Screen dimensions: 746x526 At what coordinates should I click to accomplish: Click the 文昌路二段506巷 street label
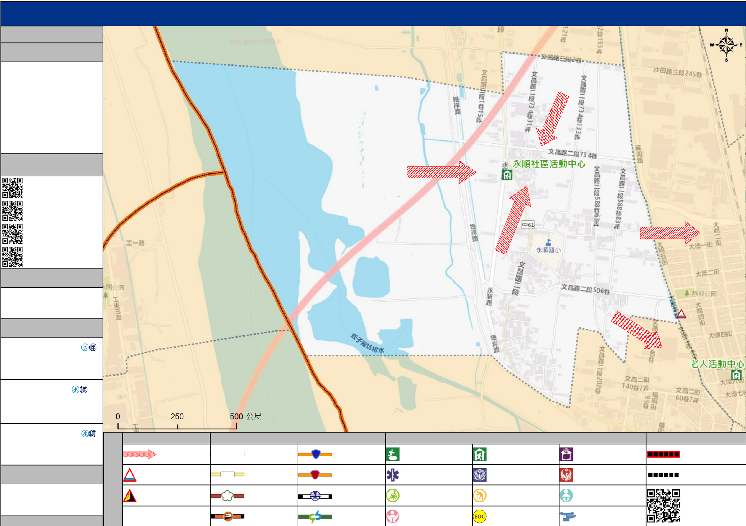(586, 289)
